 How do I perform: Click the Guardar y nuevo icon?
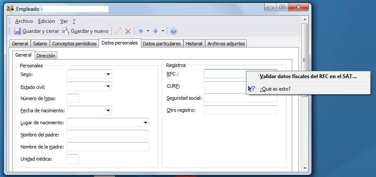click(x=65, y=31)
